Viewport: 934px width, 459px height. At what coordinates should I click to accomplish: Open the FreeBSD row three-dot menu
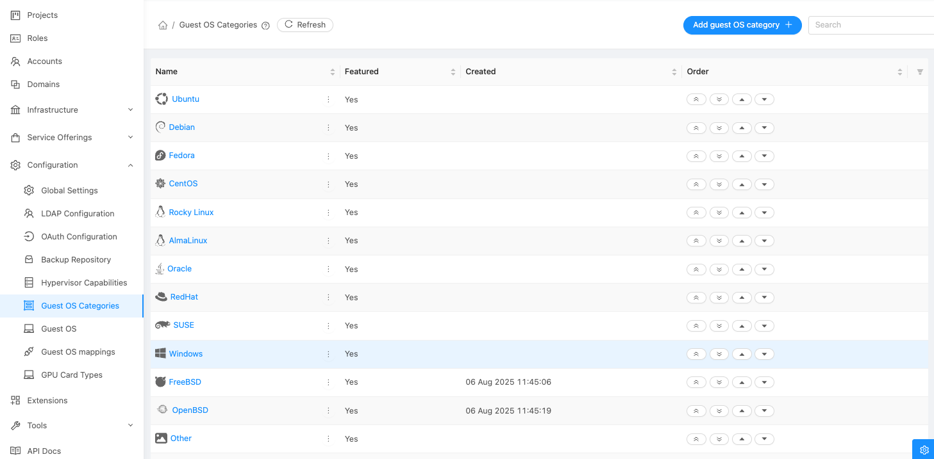(328, 382)
